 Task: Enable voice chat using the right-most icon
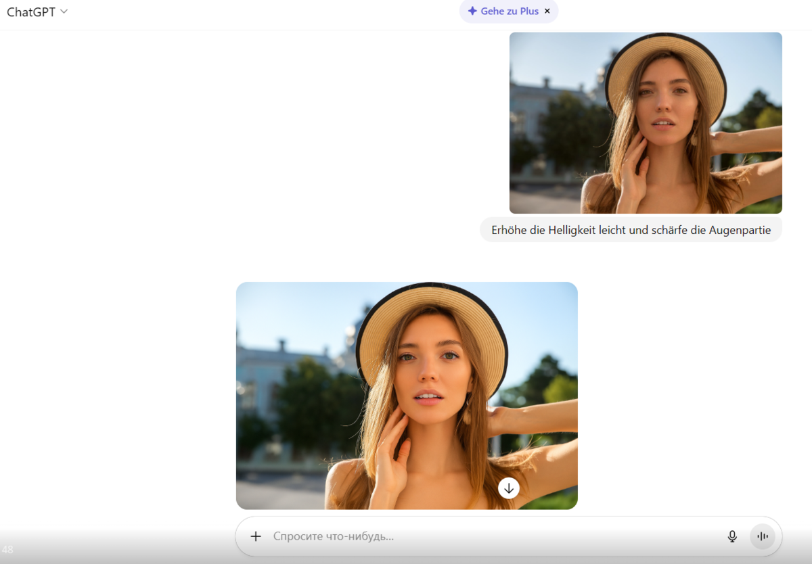click(763, 536)
